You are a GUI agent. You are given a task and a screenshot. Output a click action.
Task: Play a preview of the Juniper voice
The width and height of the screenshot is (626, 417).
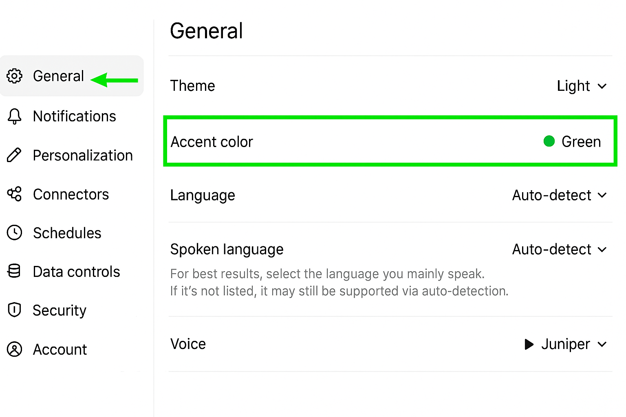pos(529,344)
